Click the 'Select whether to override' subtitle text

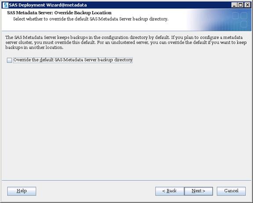coord(90,19)
